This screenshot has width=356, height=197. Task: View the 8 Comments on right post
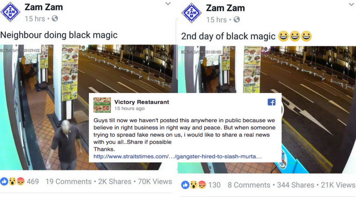tap(249, 185)
